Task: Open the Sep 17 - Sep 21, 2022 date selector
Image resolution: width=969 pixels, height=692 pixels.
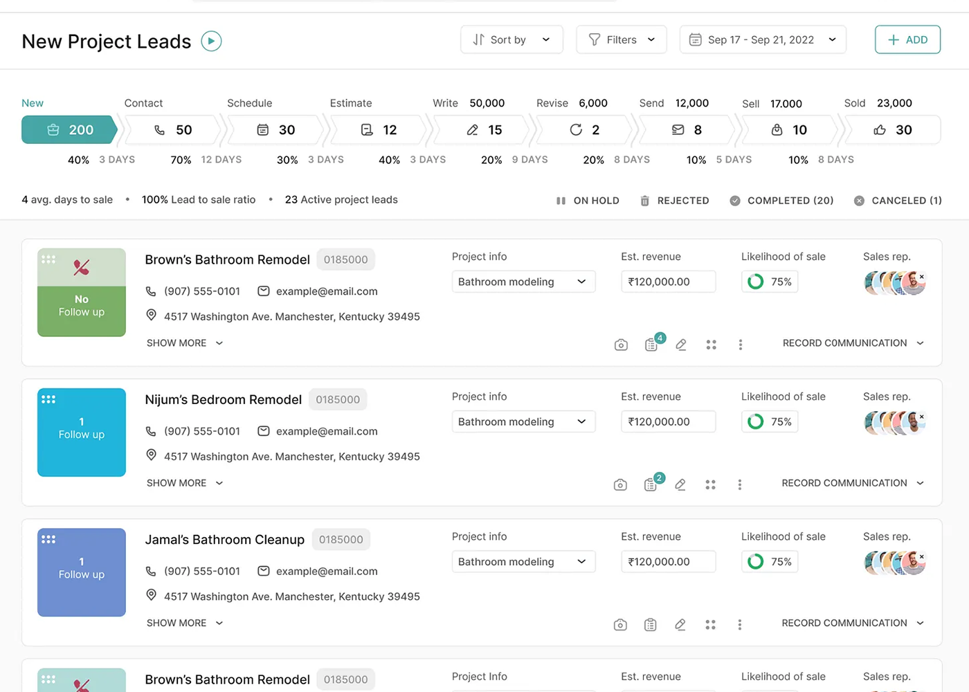Action: pyautogui.click(x=762, y=39)
